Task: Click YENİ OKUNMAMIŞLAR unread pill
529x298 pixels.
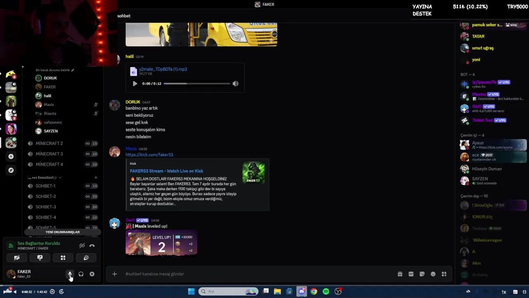Action: click(x=63, y=232)
